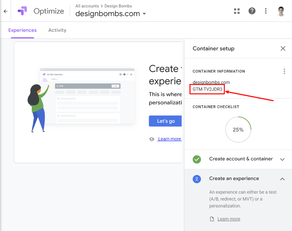
Task: Click Design Bombs breadcrumb link
Action: point(118,6)
